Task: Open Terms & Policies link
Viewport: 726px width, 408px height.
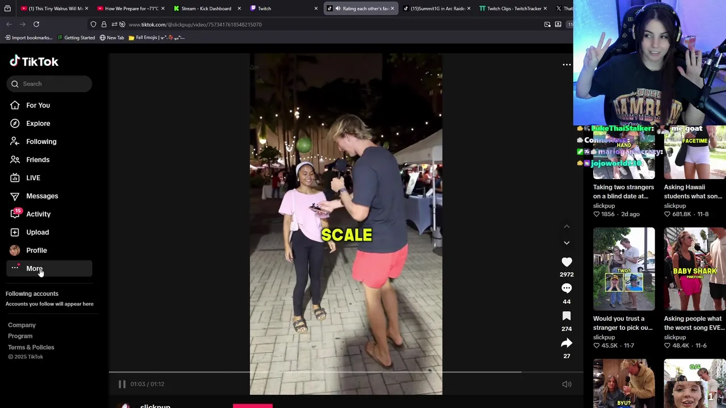Action: coord(31,347)
